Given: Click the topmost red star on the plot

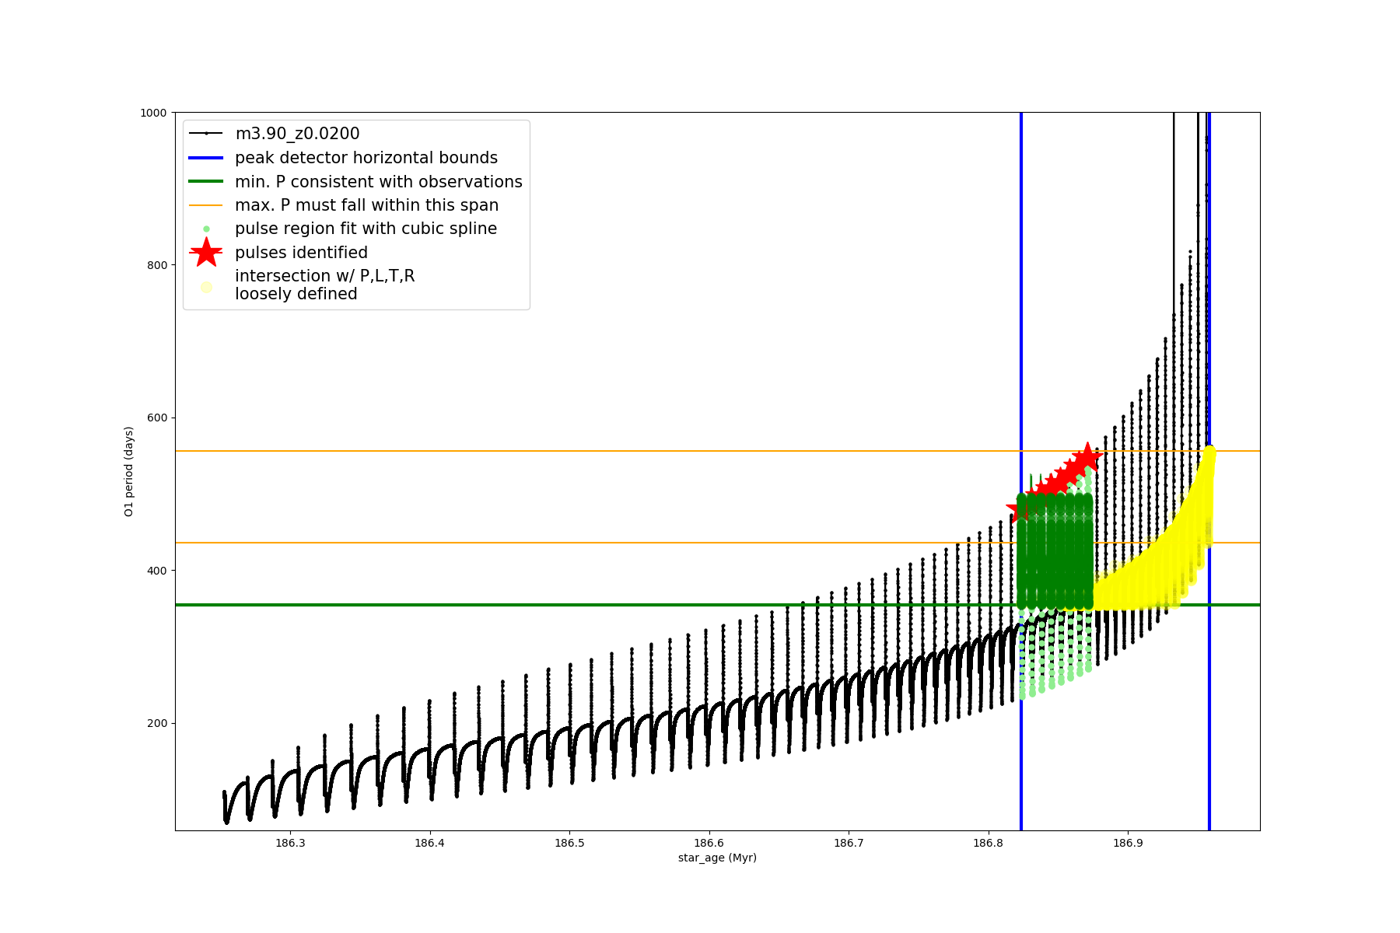Looking at the screenshot, I should 1087,458.
